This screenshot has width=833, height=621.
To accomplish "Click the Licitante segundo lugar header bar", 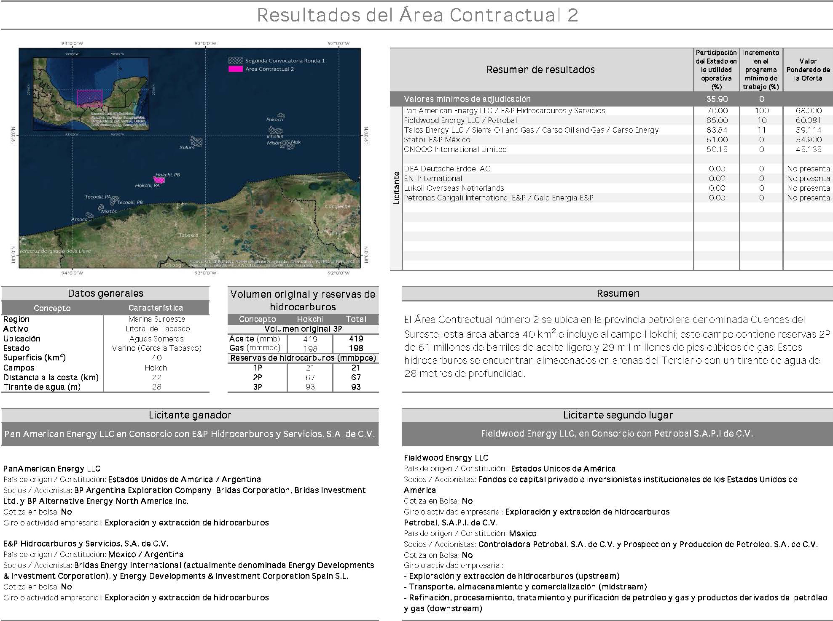I will (x=618, y=415).
